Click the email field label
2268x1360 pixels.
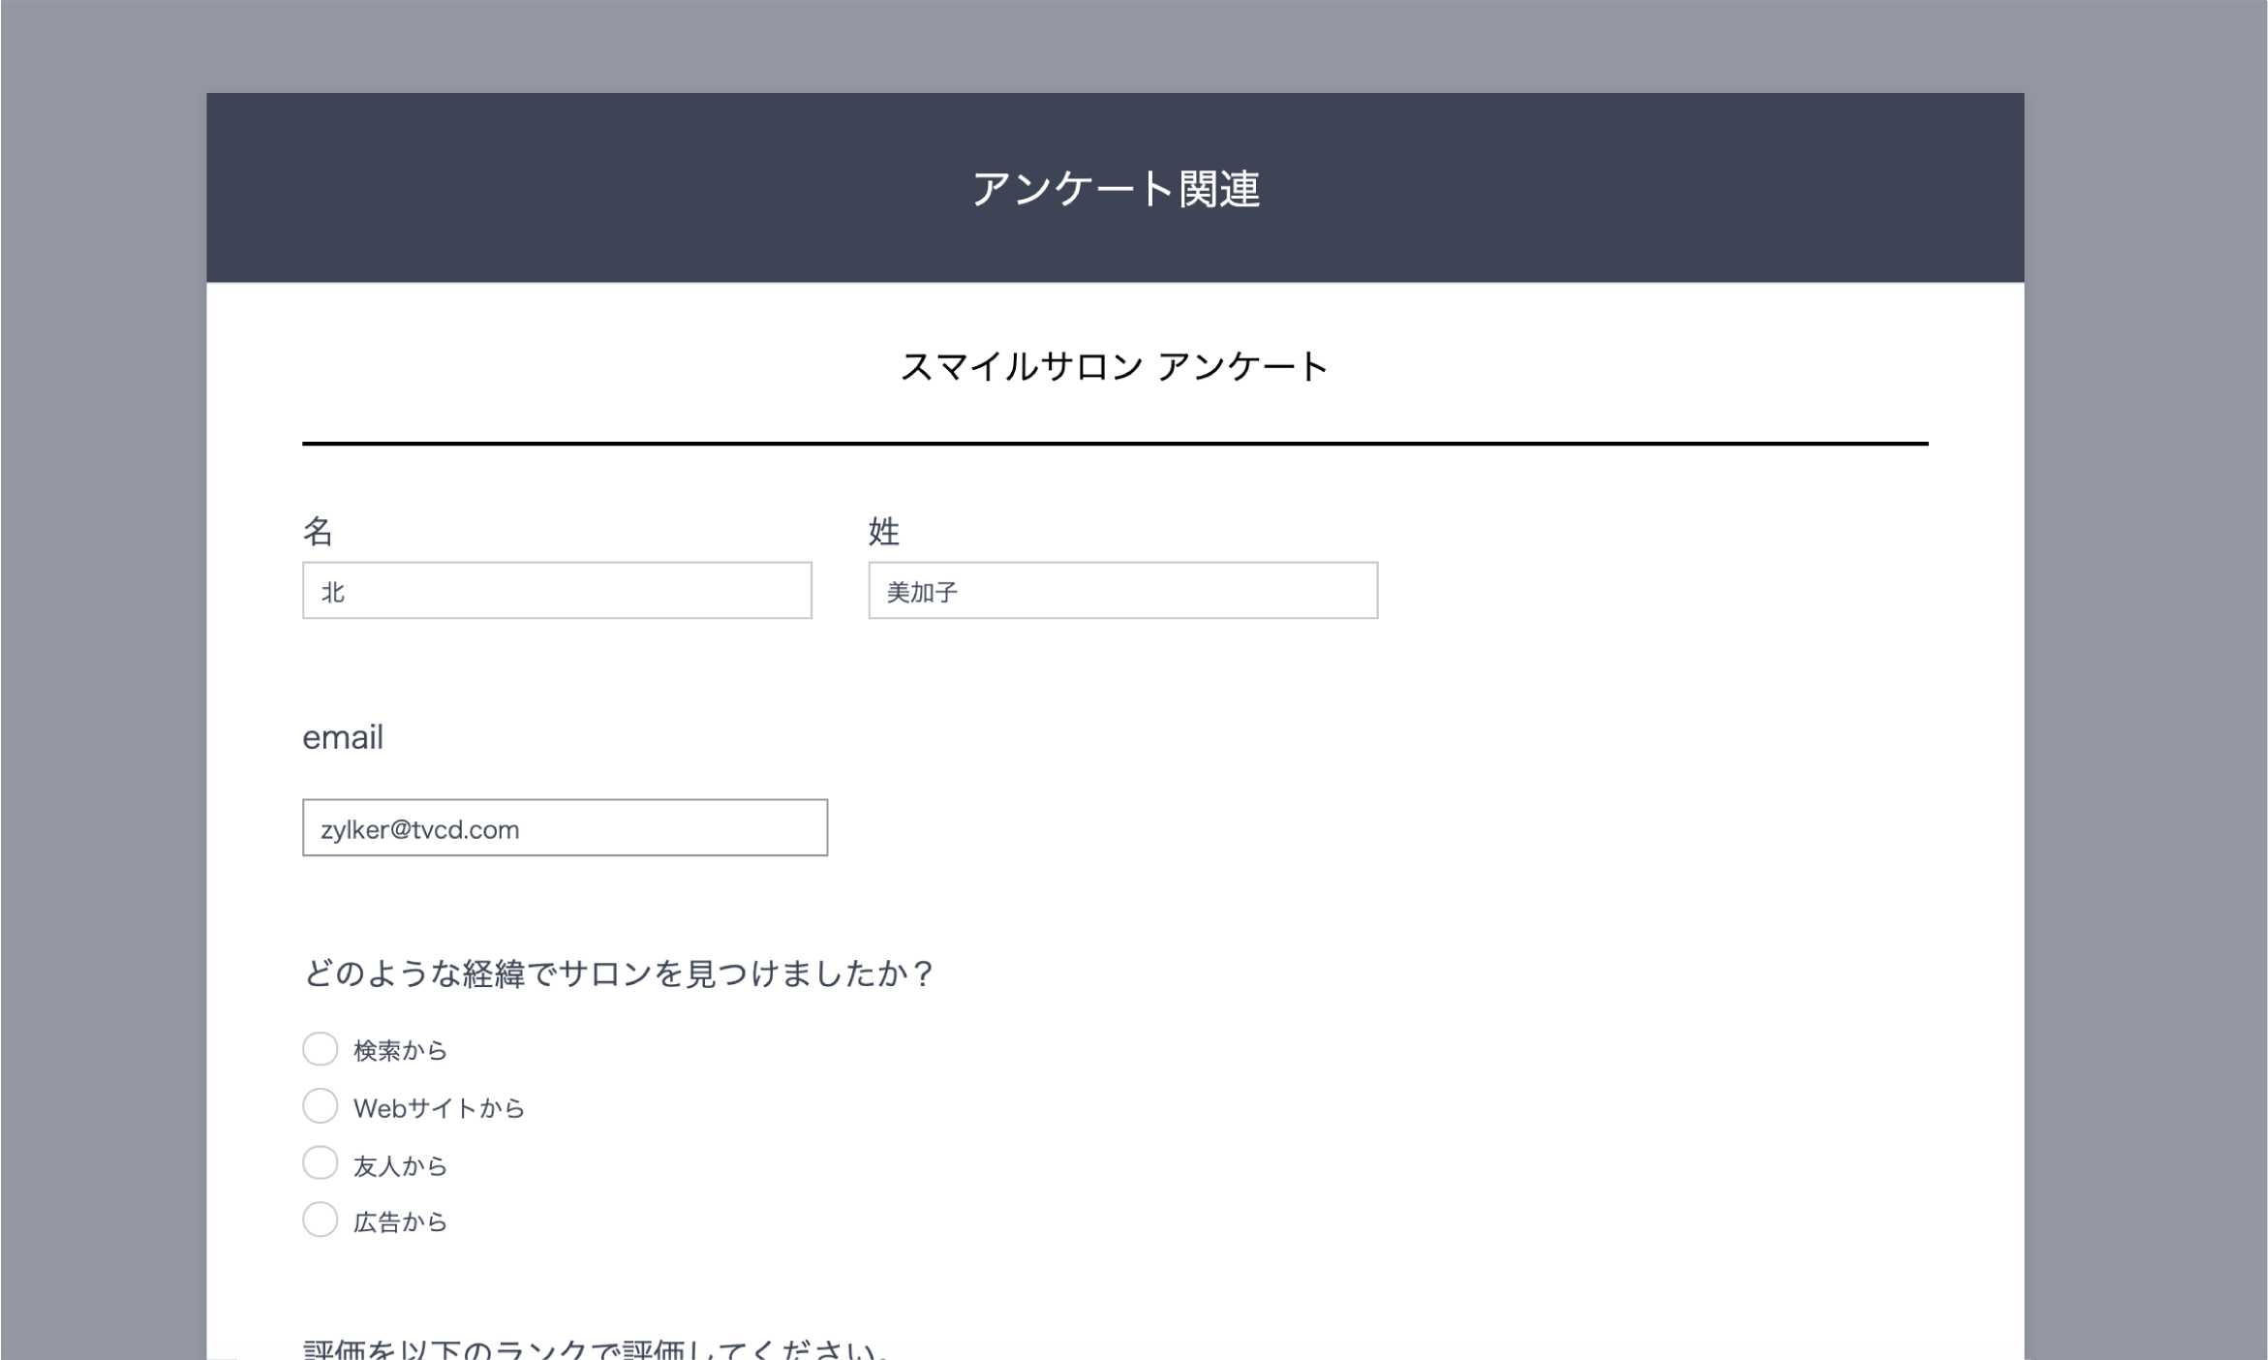343,737
